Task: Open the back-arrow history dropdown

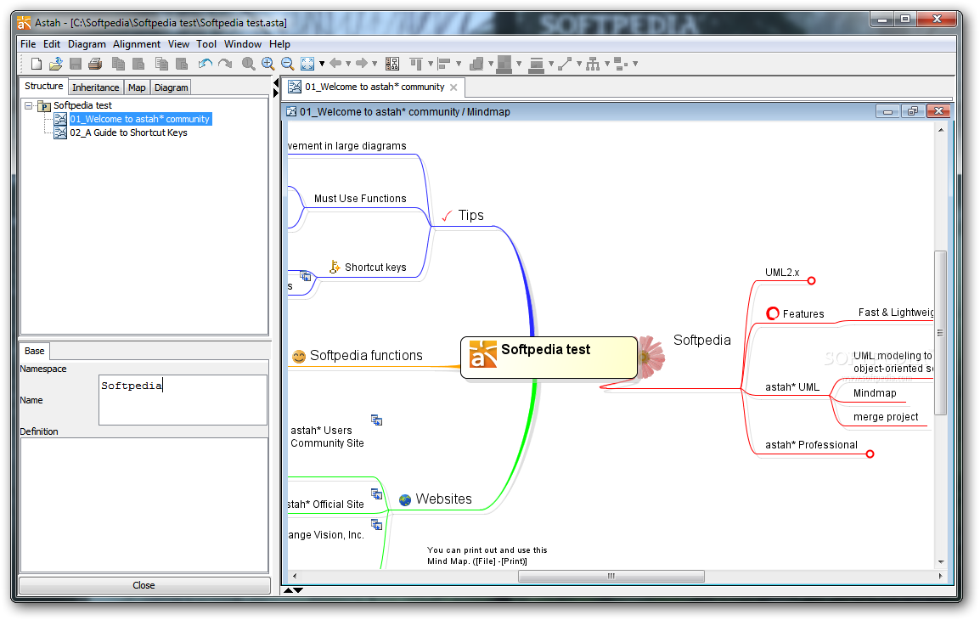Action: coord(348,64)
